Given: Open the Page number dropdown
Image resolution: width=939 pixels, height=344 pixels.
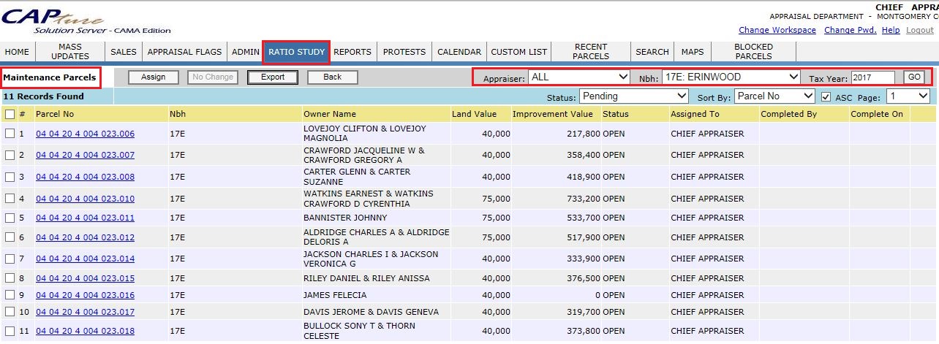Looking at the screenshot, I should [x=908, y=96].
